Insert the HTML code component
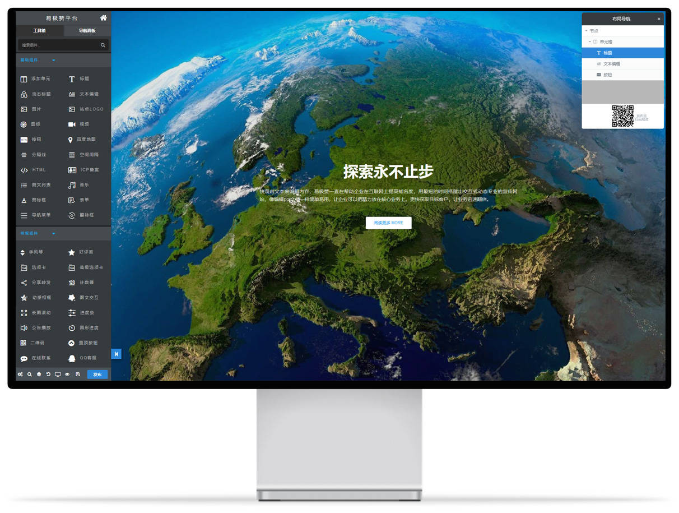 [x=34, y=170]
